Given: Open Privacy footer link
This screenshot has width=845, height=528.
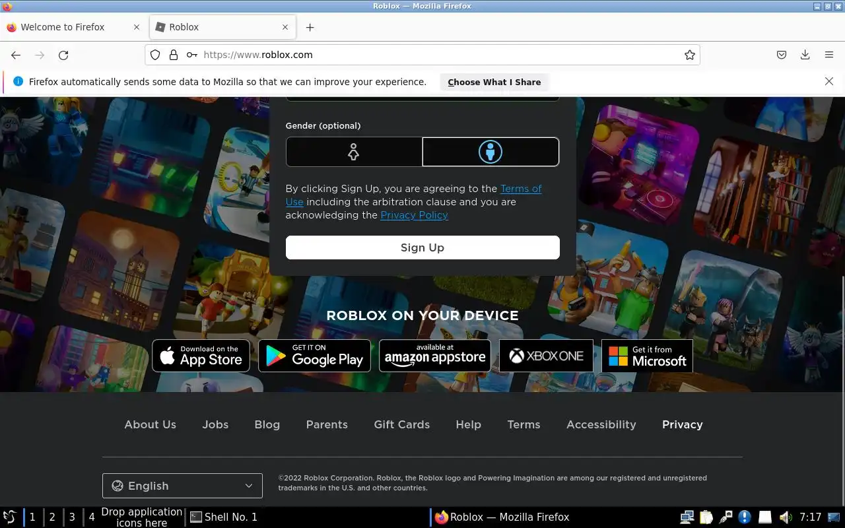Looking at the screenshot, I should click(682, 424).
